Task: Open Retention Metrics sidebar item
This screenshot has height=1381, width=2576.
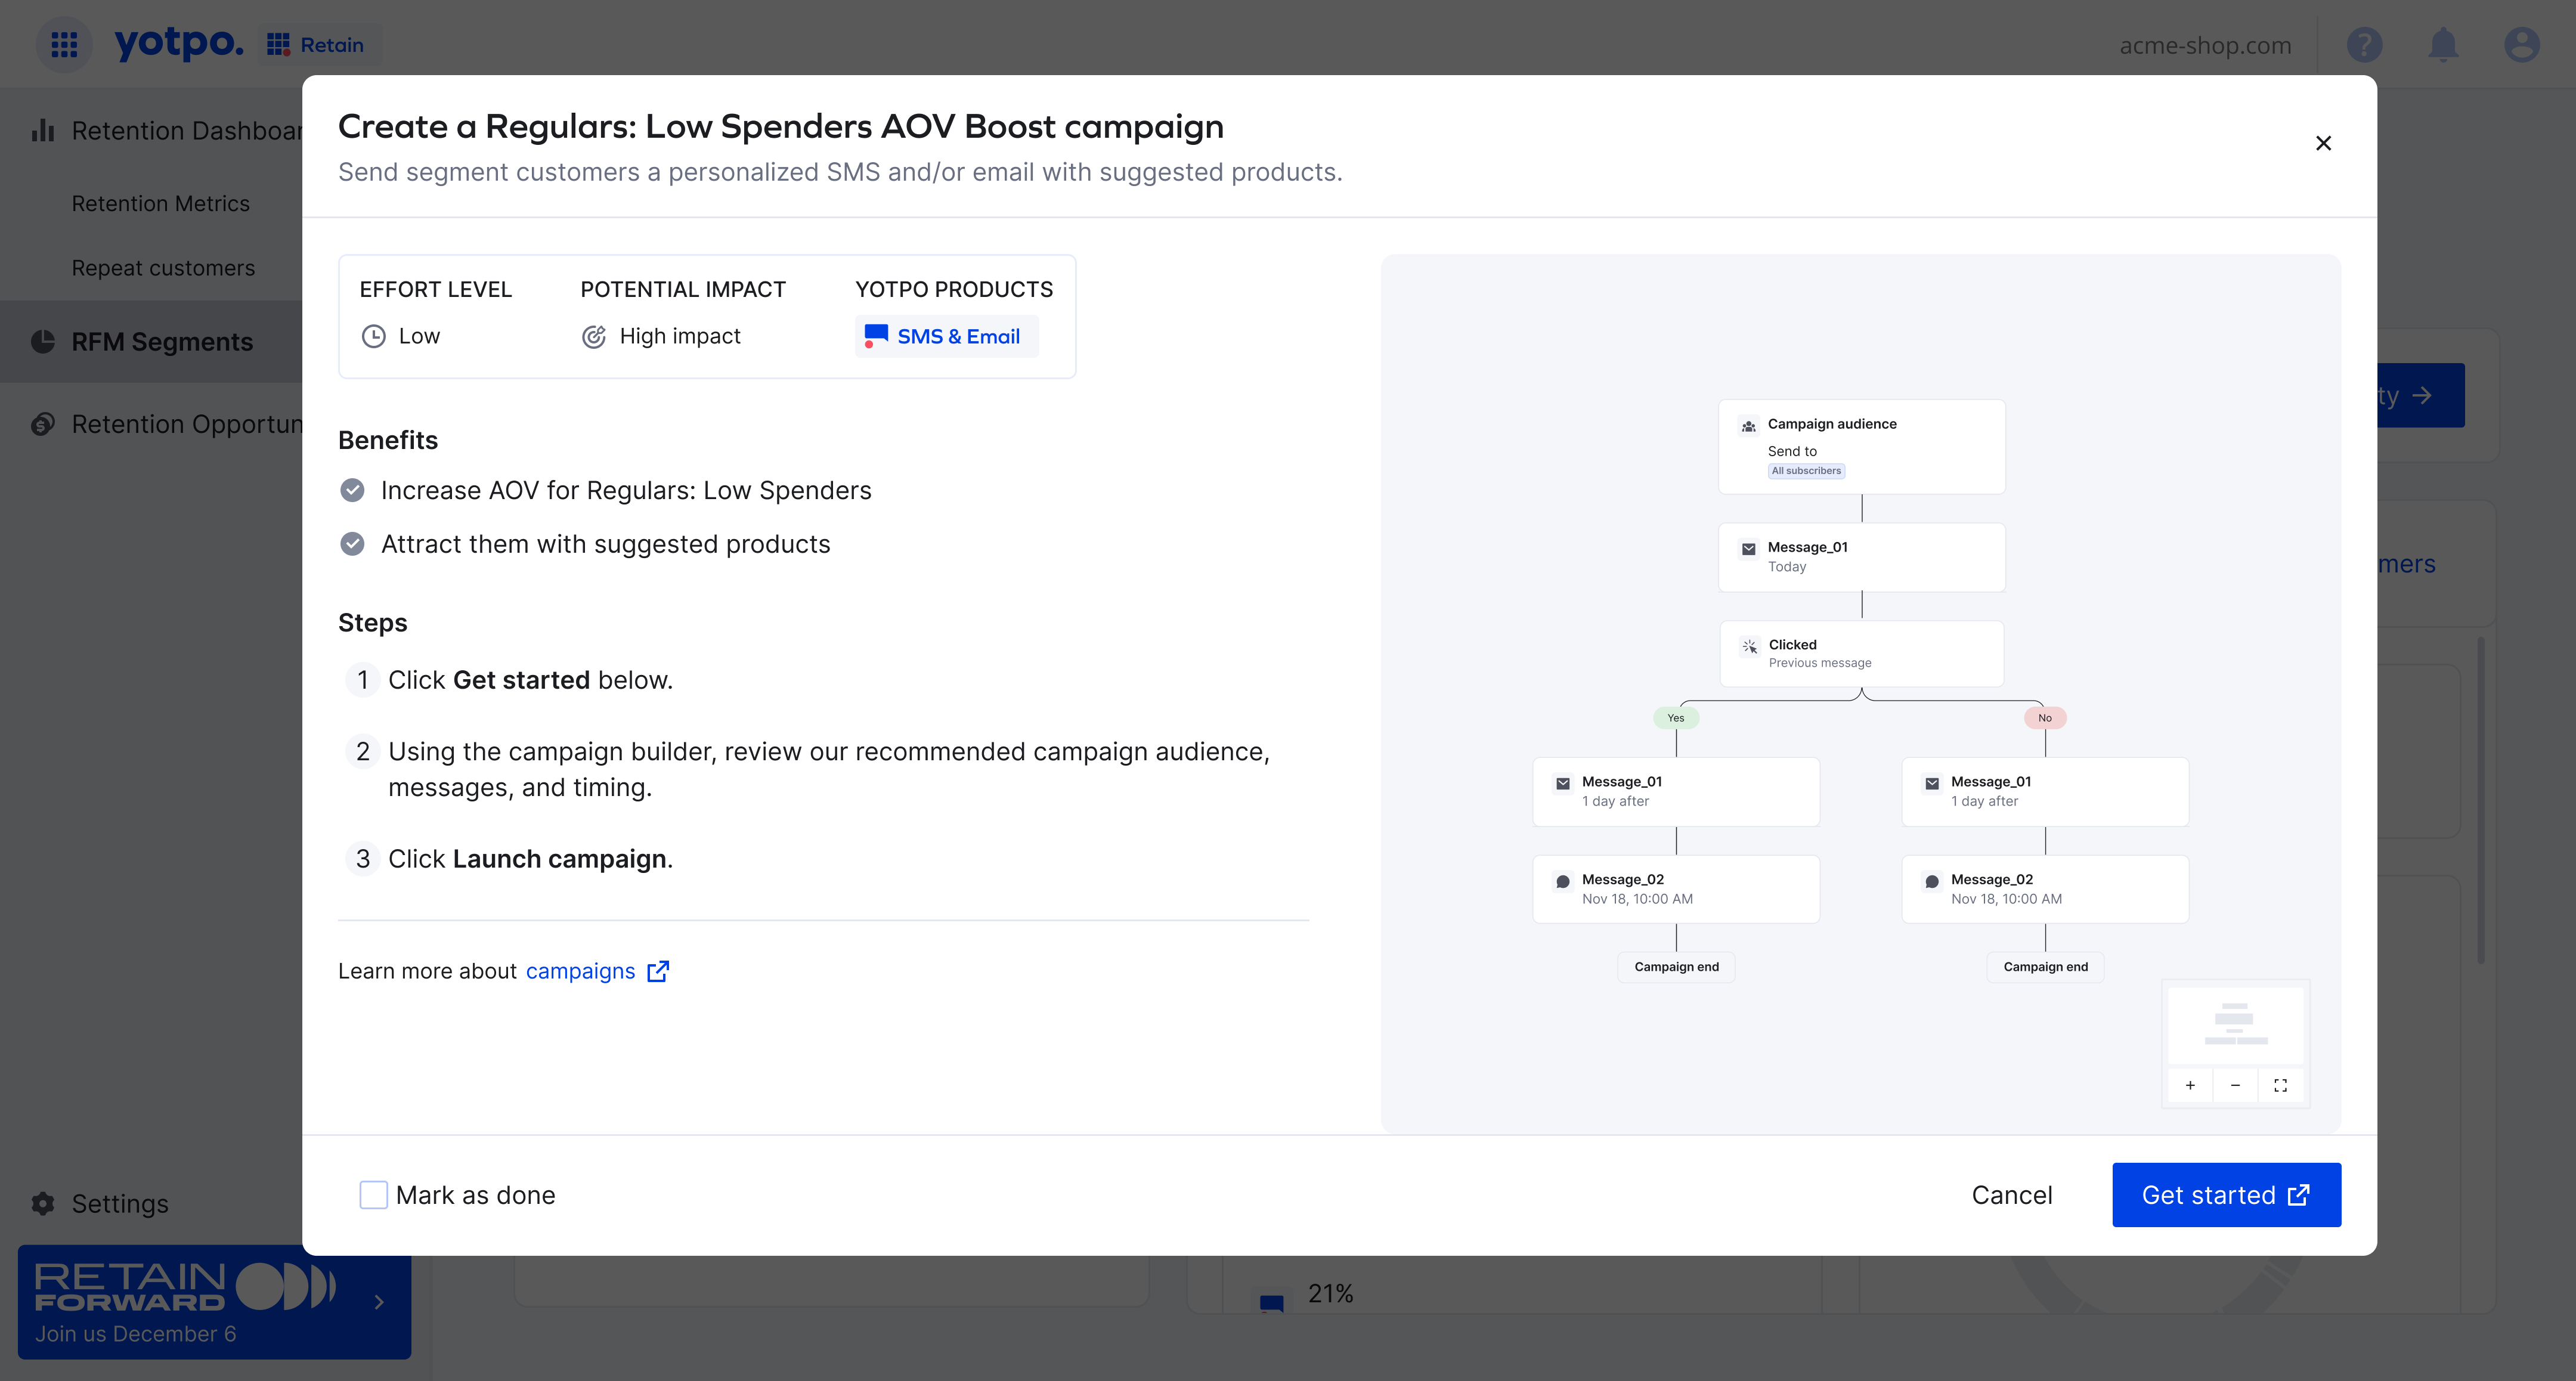Action: [x=161, y=203]
